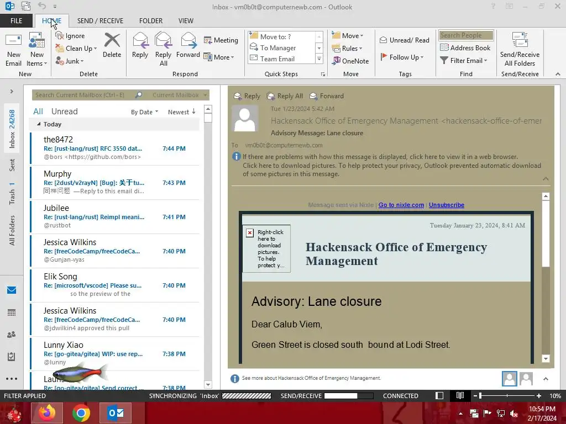
Task: Open the email from Elik Song
Action: [115, 285]
